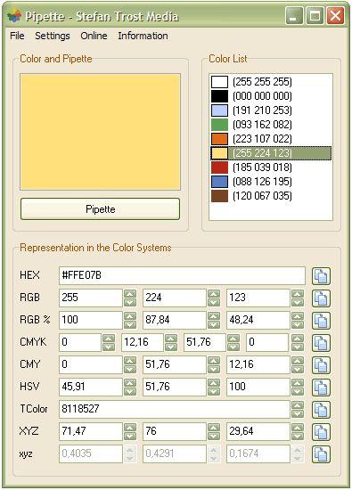The image size is (352, 490).
Task: Decrease the CMY value 51,76
Action: (214, 369)
